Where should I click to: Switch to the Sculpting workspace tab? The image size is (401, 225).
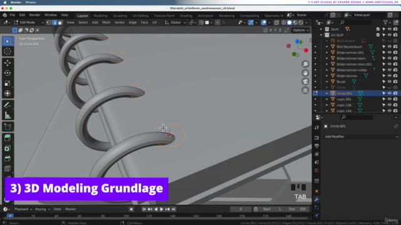(120, 16)
